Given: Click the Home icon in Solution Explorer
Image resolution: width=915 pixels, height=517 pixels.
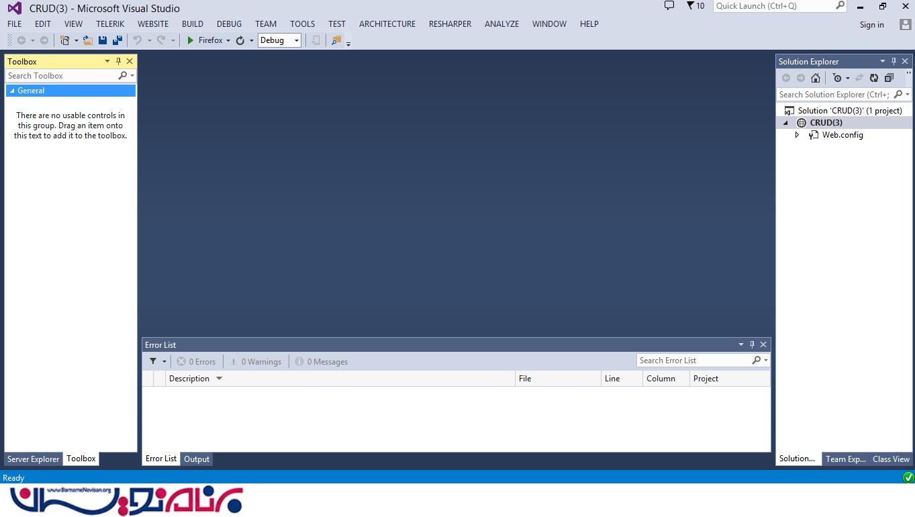Looking at the screenshot, I should [816, 78].
